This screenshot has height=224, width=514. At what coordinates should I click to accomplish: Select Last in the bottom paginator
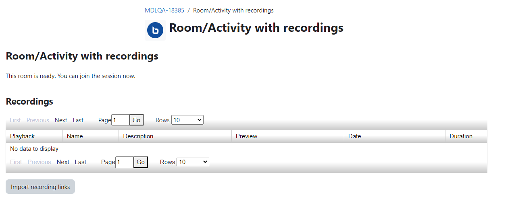click(x=81, y=162)
